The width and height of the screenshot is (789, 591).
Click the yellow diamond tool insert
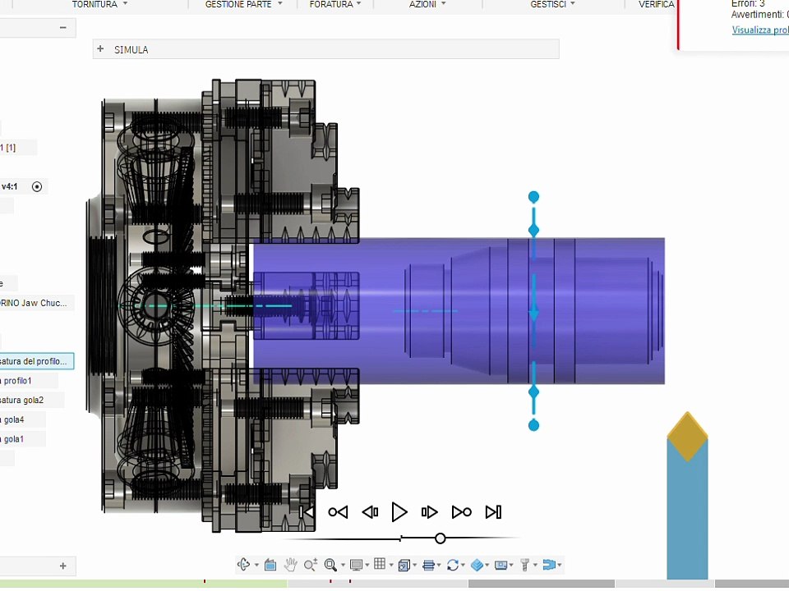point(687,436)
